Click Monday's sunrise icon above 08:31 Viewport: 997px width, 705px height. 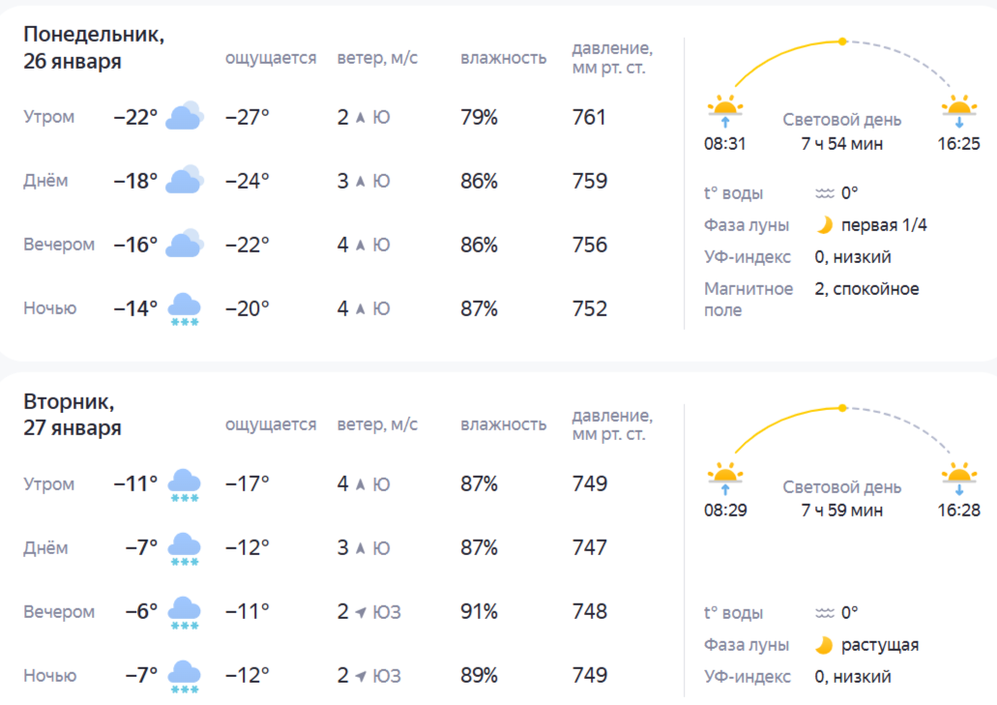coord(725,110)
